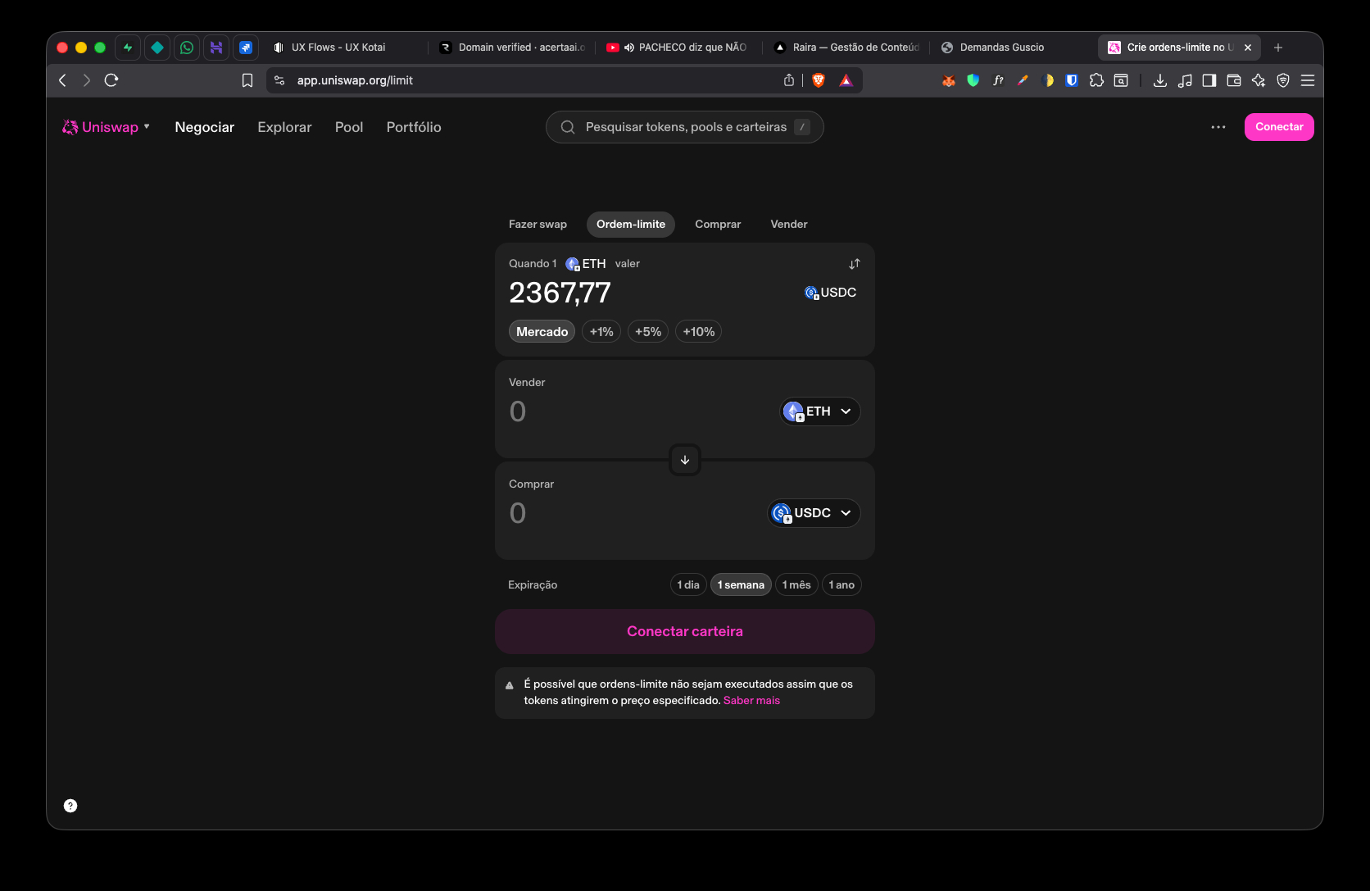1370x891 pixels.
Task: Set expiration to 1 ano
Action: 842,584
